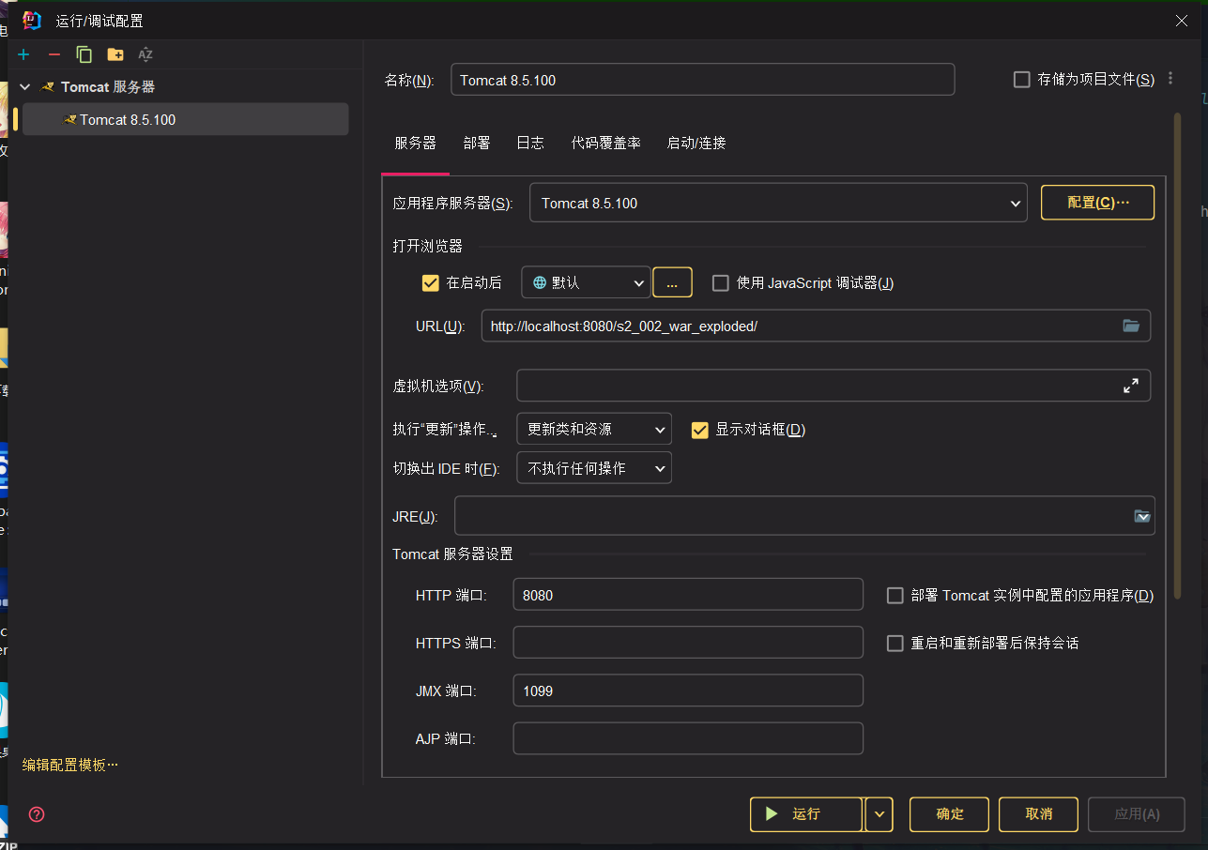The width and height of the screenshot is (1208, 850).
Task: Click the 确定 button
Action: point(950,814)
